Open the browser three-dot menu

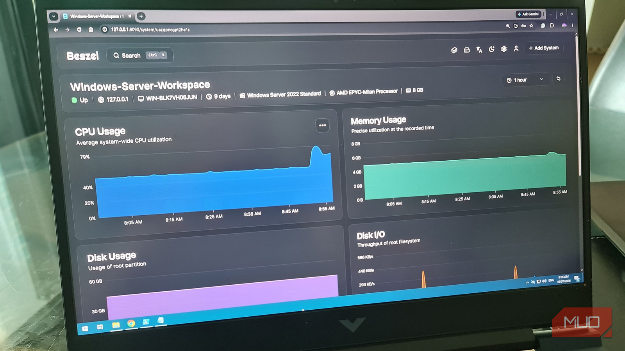coord(572,25)
